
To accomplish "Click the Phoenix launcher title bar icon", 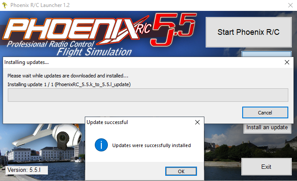I will tap(4, 5).
